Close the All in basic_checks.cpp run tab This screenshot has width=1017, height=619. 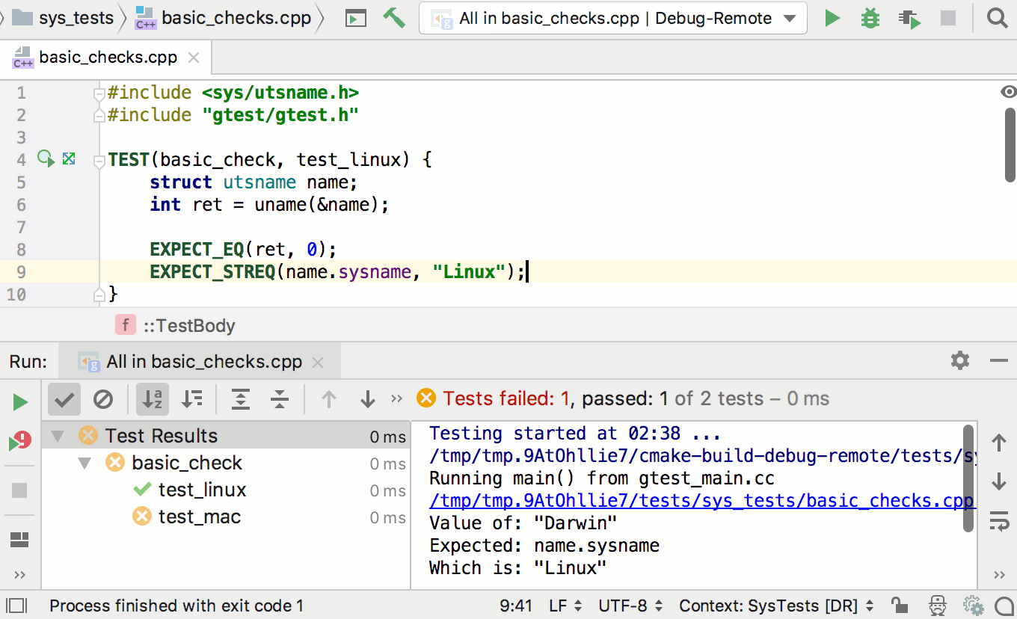coord(318,363)
